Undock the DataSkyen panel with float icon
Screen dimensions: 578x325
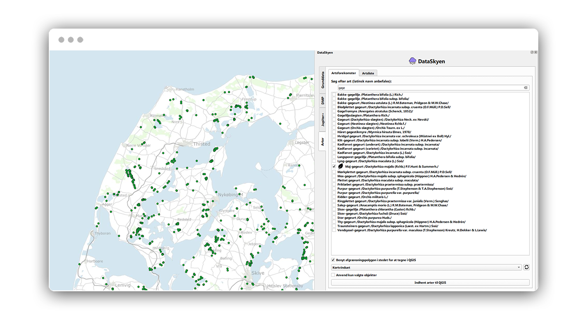(532, 52)
